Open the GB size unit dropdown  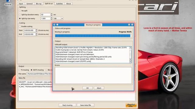(x=58, y=18)
